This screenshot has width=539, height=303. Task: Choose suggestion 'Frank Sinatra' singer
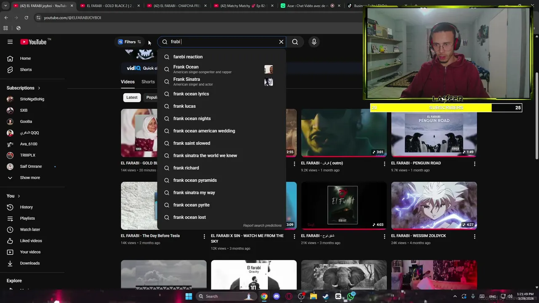click(x=221, y=82)
